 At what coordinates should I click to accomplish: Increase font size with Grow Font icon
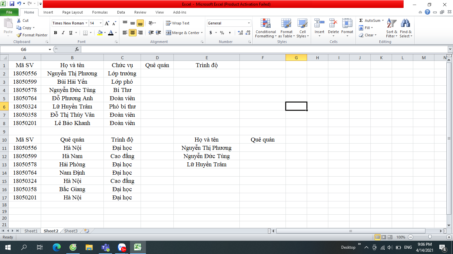(x=107, y=23)
